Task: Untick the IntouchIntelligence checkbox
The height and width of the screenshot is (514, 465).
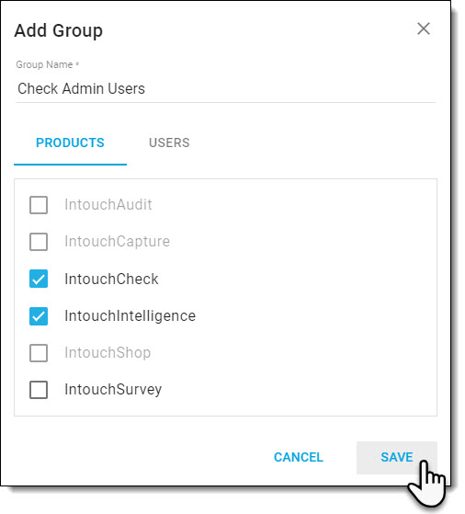Action: click(39, 316)
